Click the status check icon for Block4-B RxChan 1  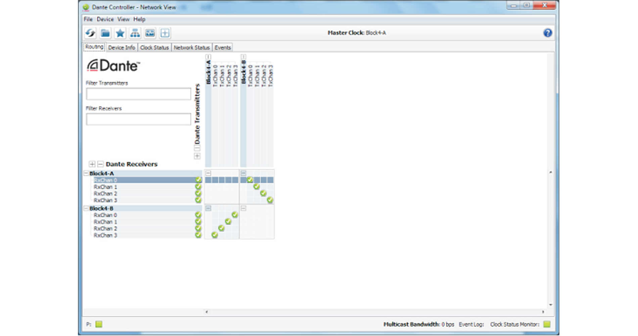(198, 222)
